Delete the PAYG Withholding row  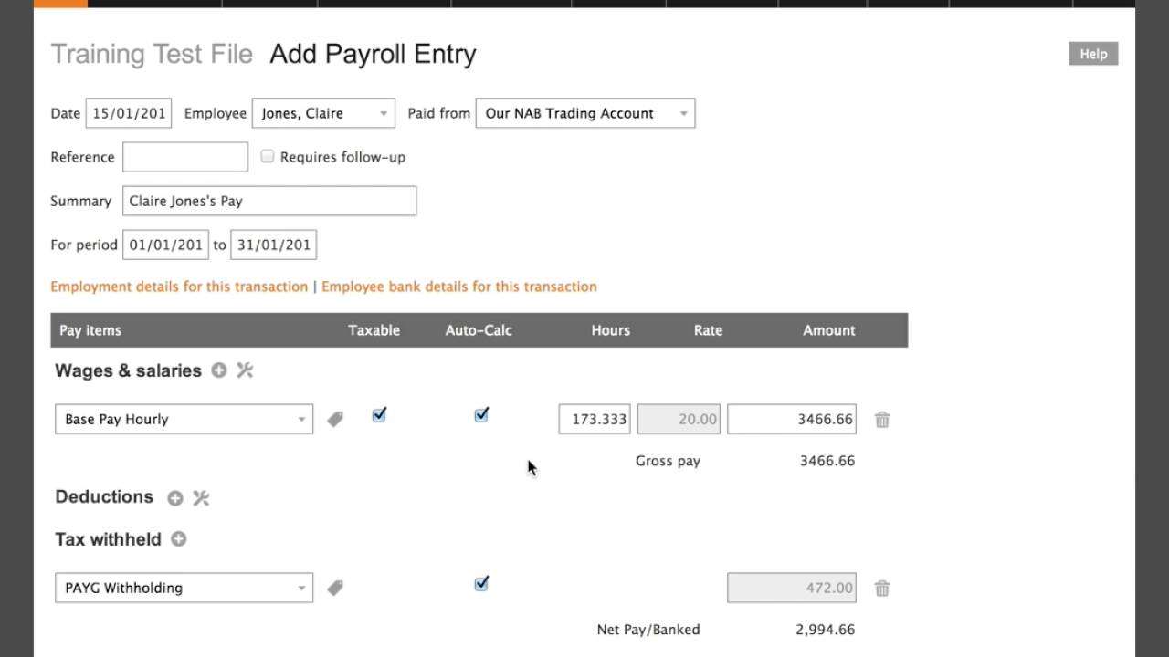pos(882,589)
